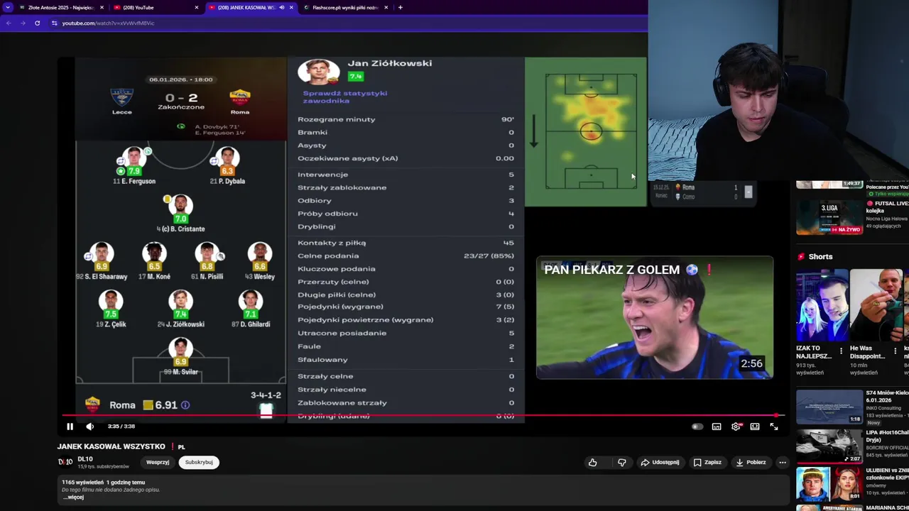This screenshot has height=511, width=909.
Task: Pause the video playback
Action: [x=70, y=427]
